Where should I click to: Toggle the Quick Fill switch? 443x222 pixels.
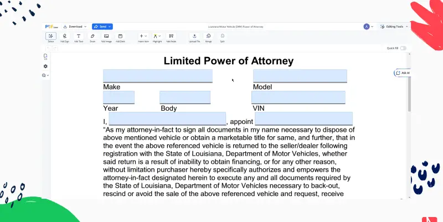[403, 48]
